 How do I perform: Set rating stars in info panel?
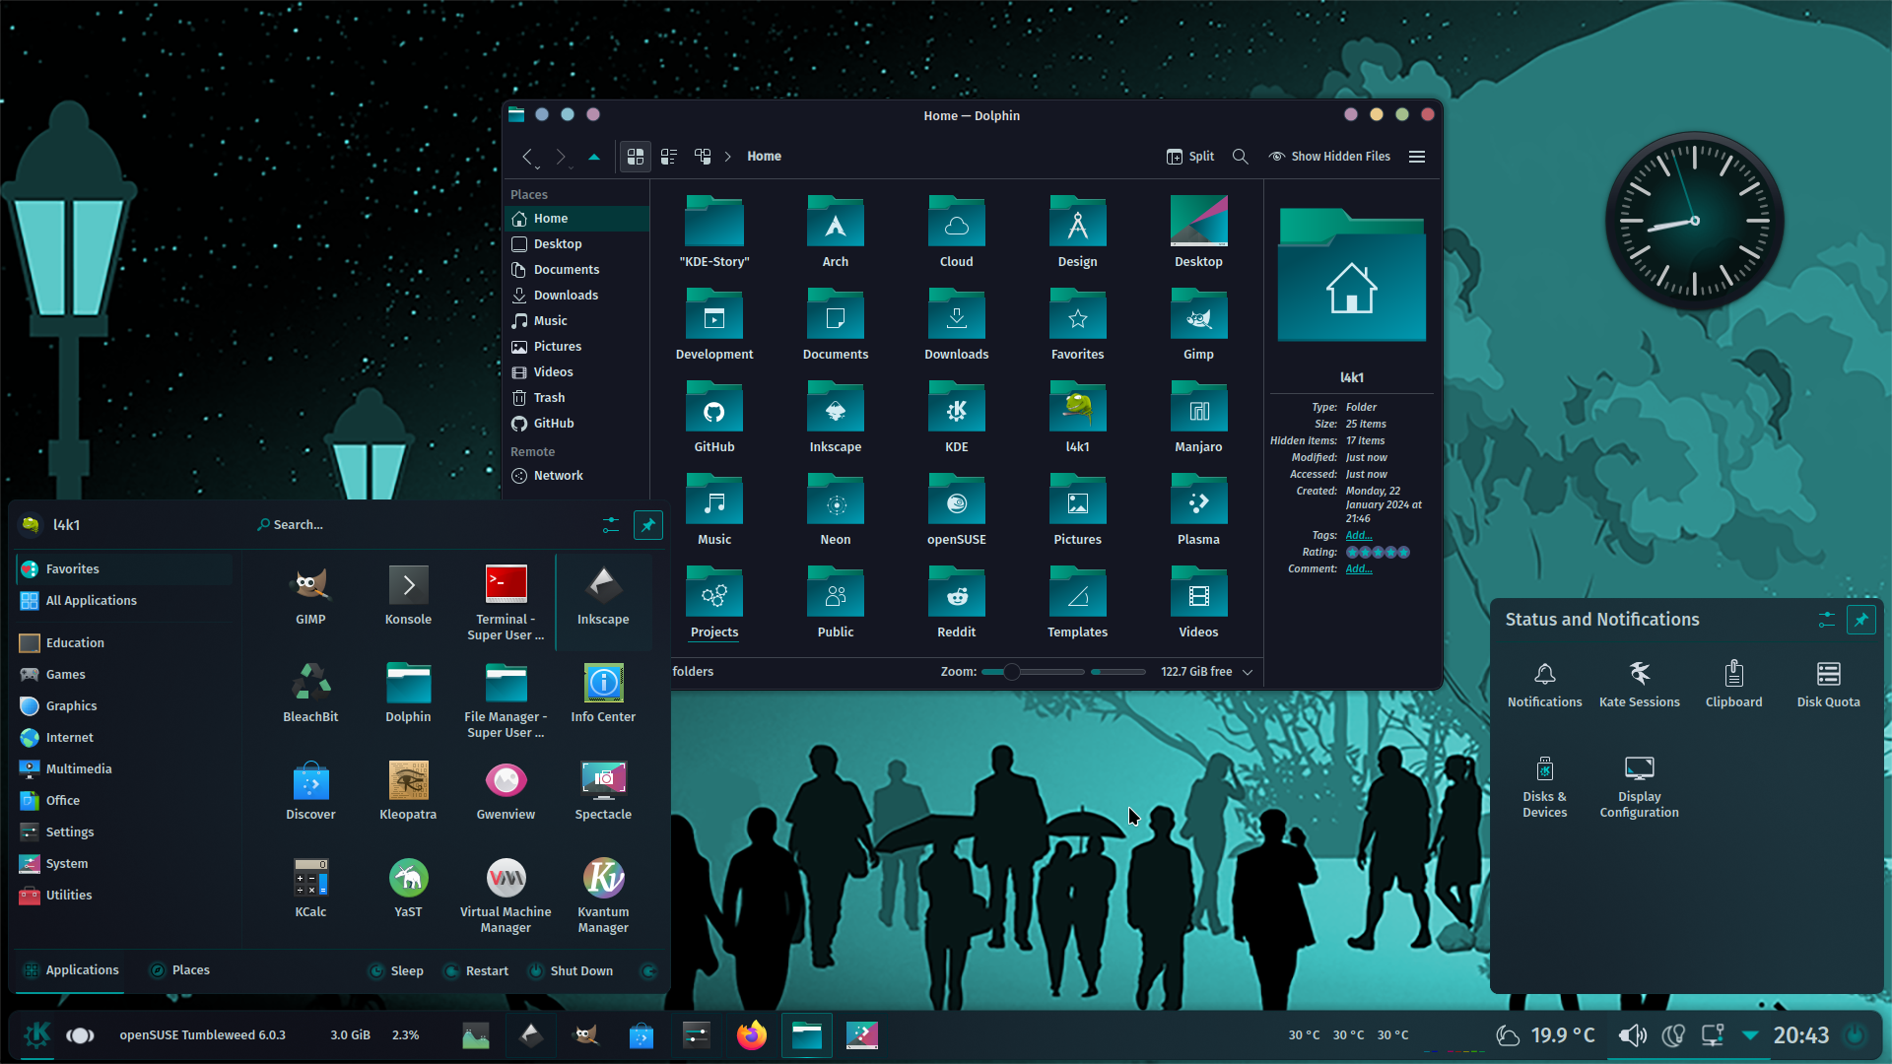1378,552
